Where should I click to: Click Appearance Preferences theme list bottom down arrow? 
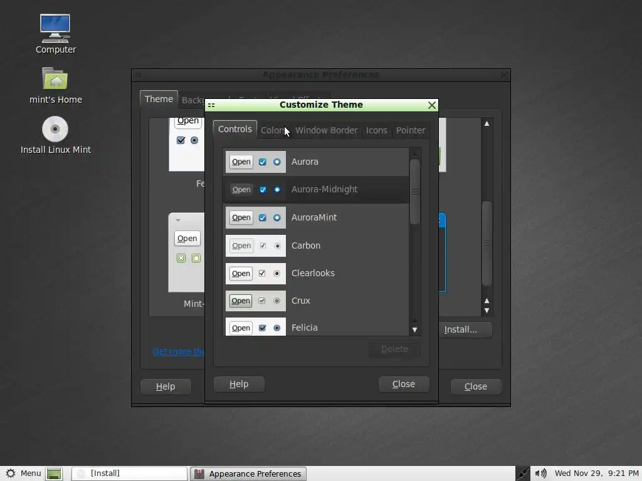tap(487, 311)
